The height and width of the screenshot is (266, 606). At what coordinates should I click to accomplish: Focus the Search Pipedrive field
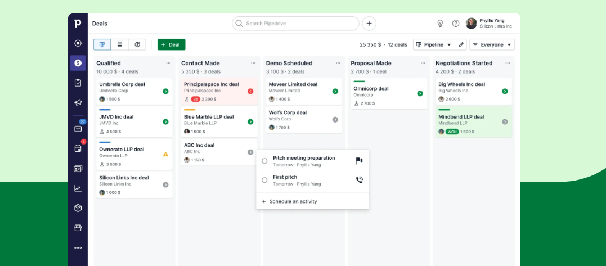point(295,24)
